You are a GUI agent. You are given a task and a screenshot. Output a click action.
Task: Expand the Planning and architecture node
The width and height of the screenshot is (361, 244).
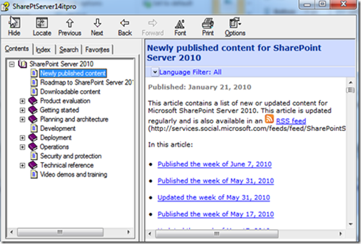coord(22,119)
